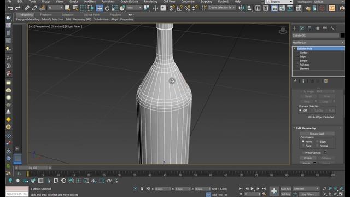Activate Unlink Selection tool
The height and width of the screenshot is (197, 350).
tap(34, 9)
